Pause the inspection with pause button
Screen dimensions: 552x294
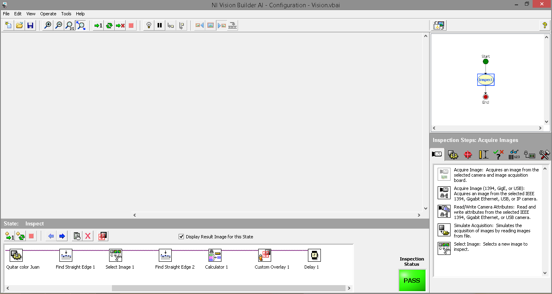click(x=160, y=25)
